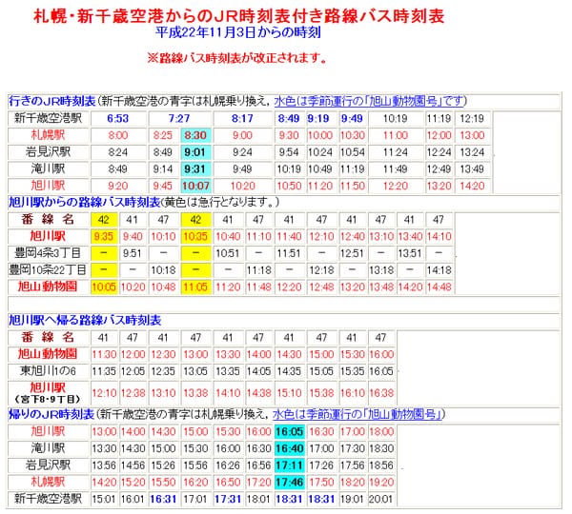Click the 豊岡4条3丁目 row header
Image resolution: width=572 pixels, height=514 pixels.
point(48,253)
